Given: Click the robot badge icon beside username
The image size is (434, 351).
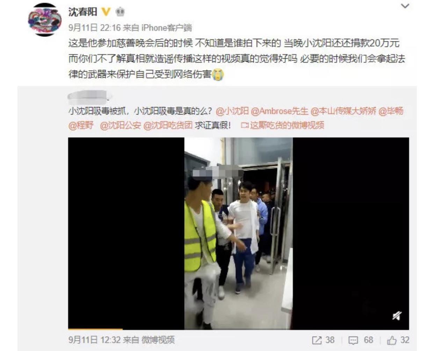Looking at the screenshot, I should click(x=120, y=12).
